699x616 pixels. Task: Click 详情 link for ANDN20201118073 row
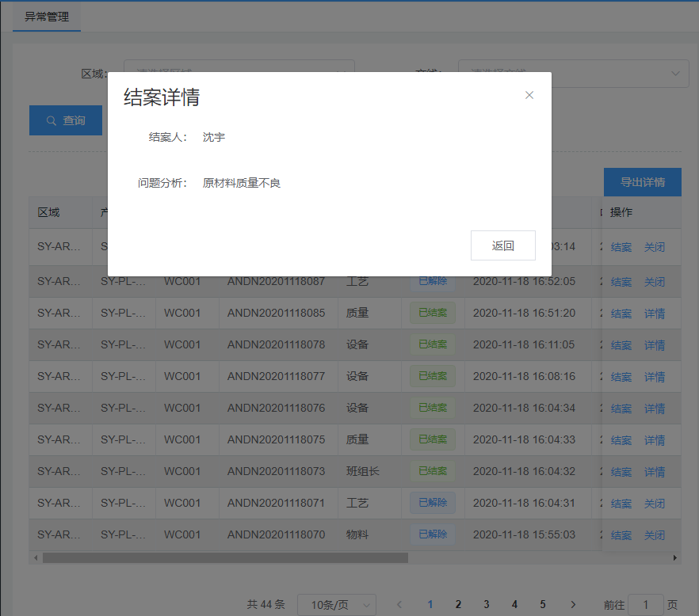click(654, 472)
